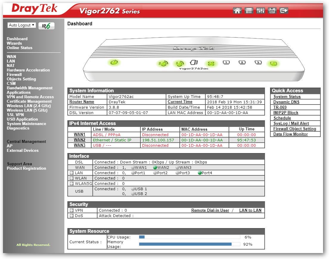Screen dimensions: 329x259
Task: Open the Firewall sidebar menu
Action: point(14,74)
